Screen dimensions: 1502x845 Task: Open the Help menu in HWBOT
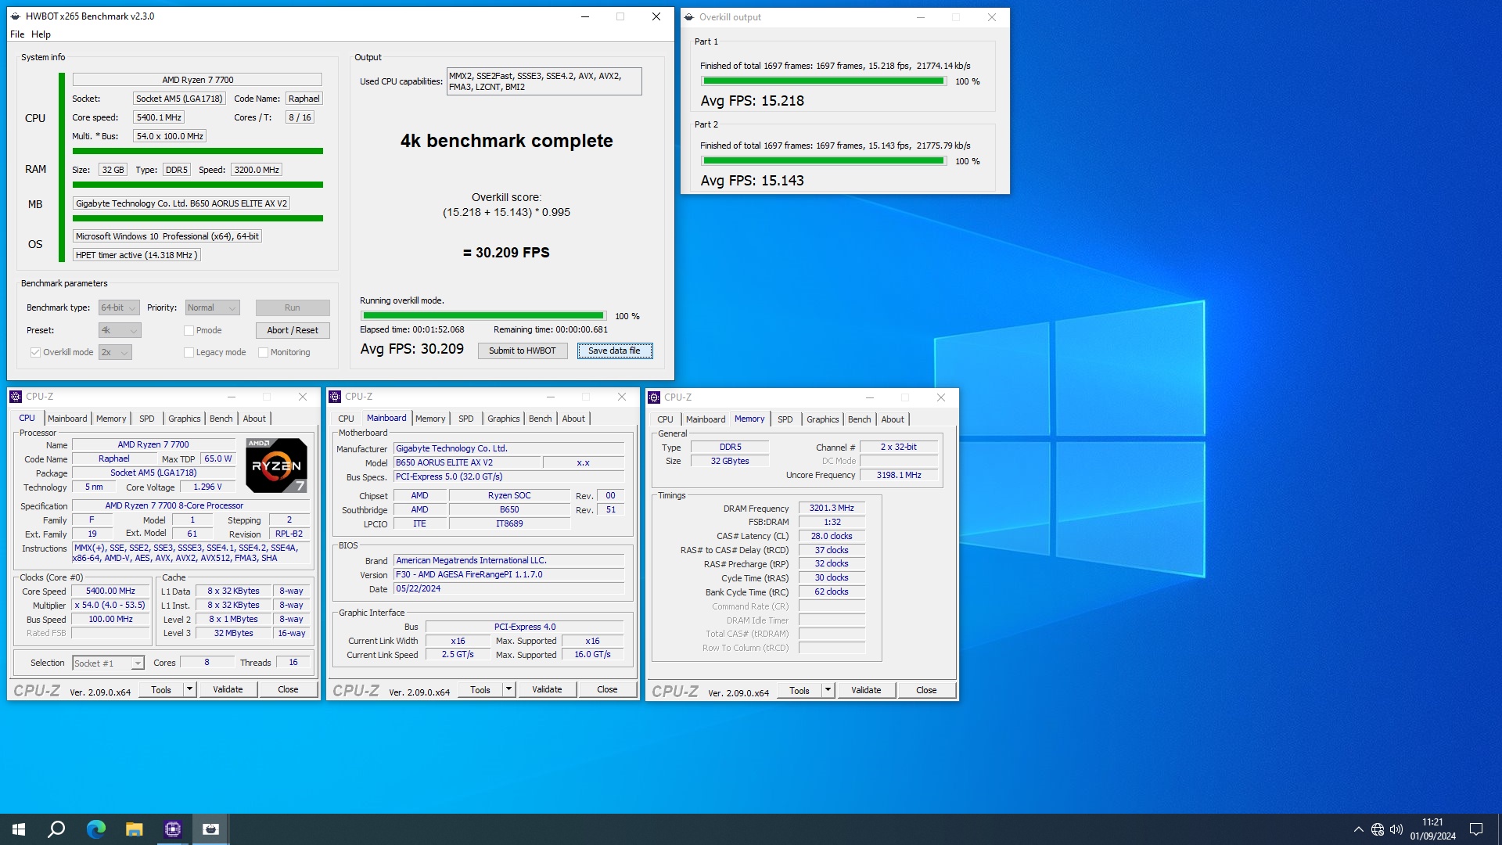pyautogui.click(x=41, y=34)
